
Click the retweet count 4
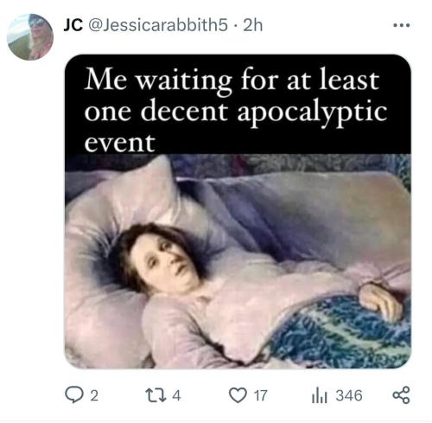coord(176,395)
